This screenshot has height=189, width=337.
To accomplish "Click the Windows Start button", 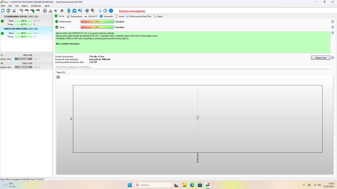I will 130,185.
